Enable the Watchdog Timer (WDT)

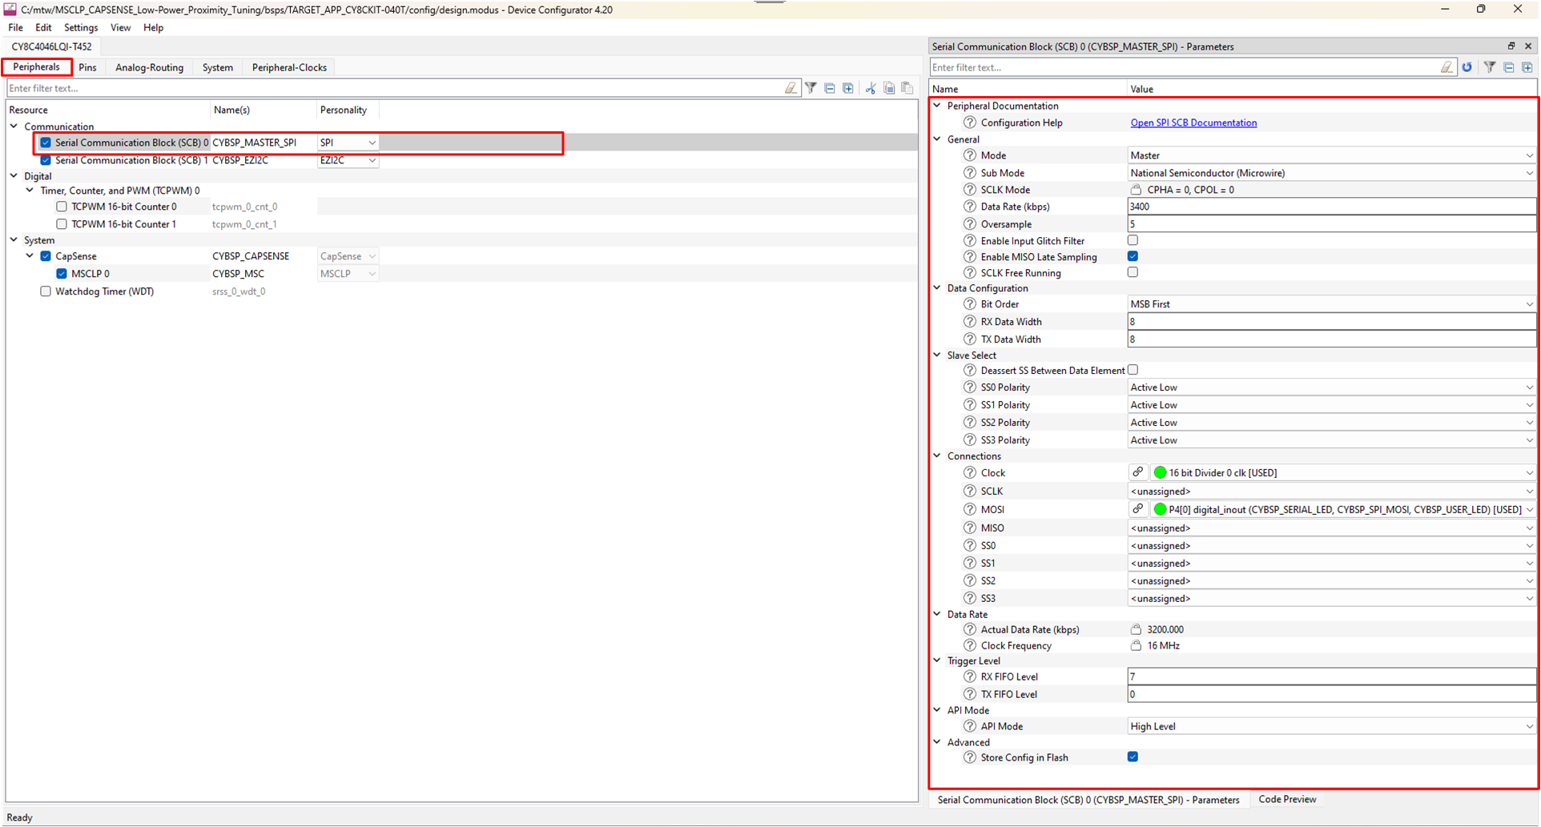[x=46, y=291]
